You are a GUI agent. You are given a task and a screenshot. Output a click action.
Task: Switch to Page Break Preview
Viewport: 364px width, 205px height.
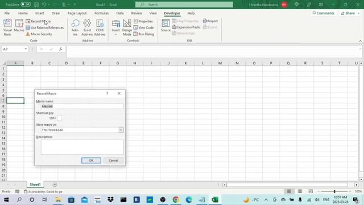[311, 191]
